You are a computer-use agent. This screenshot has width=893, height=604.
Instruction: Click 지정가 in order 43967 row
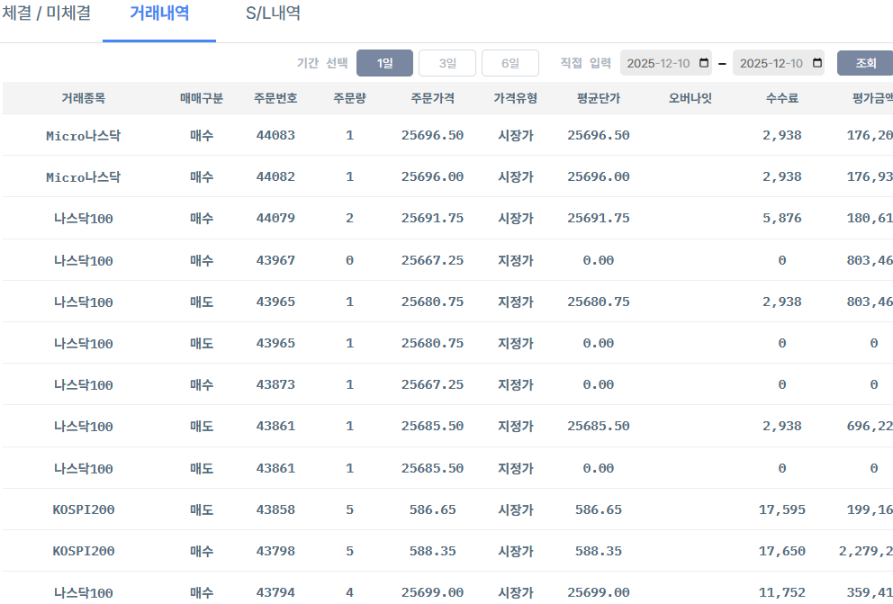[x=516, y=260]
